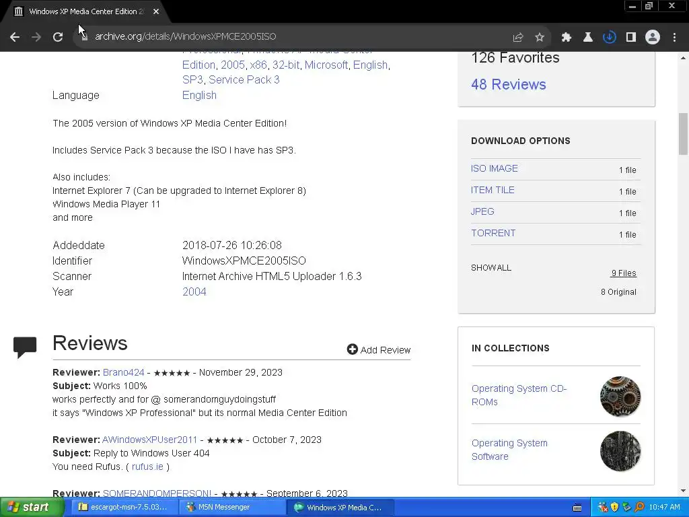Screen dimensions: 689x517
Task: Share this page icon in address bar
Action: [x=518, y=38]
